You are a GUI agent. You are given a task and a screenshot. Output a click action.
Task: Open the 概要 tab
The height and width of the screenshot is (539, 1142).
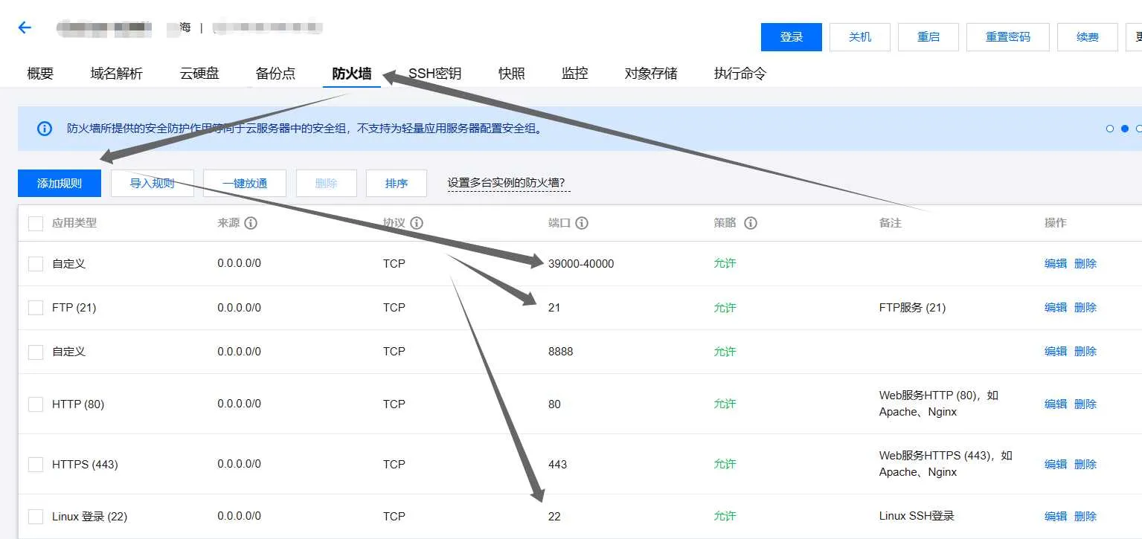click(x=40, y=74)
